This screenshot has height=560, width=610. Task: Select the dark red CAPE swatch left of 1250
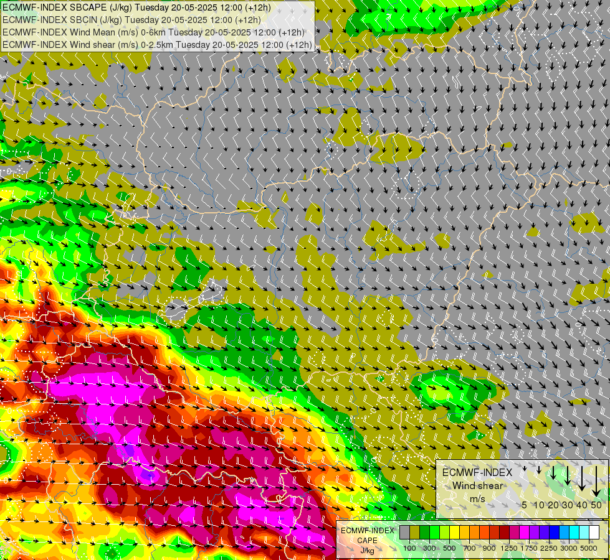(504, 533)
